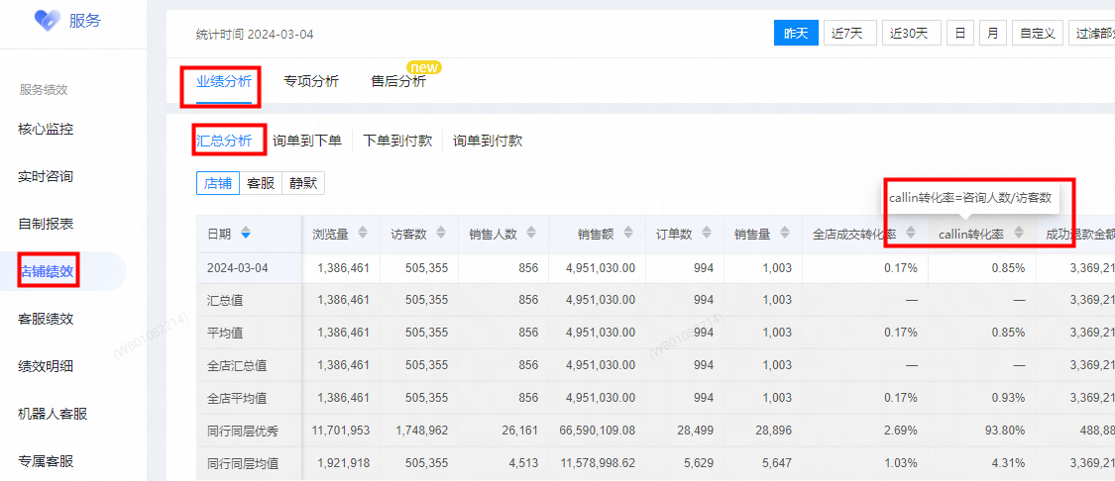Select 静默 view toggle
1115x481 pixels.
(x=303, y=183)
